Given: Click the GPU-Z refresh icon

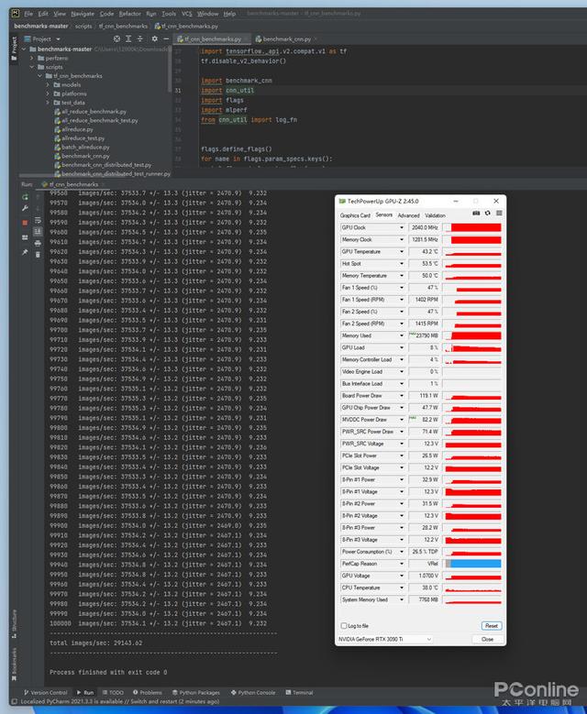Looking at the screenshot, I should click(x=488, y=214).
